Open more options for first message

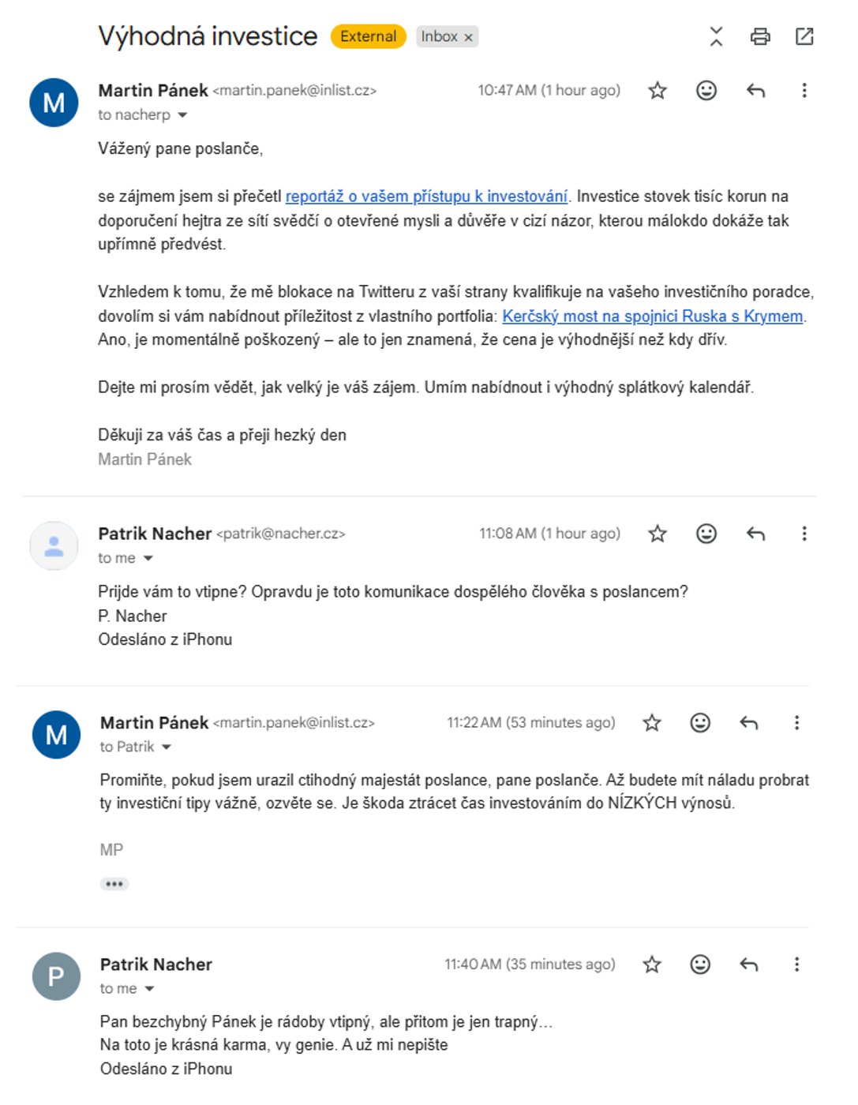pyautogui.click(x=804, y=91)
